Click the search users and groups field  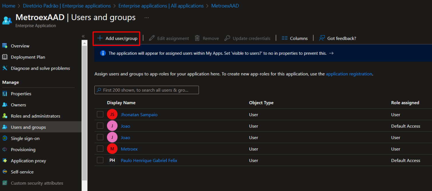click(146, 90)
